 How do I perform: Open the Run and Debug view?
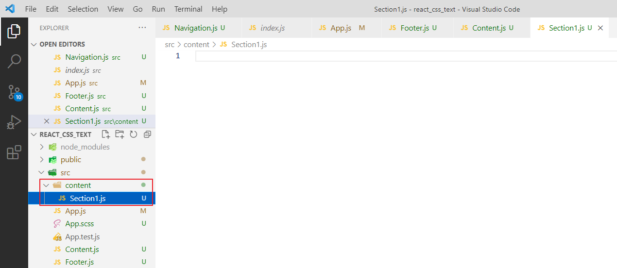[x=14, y=122]
